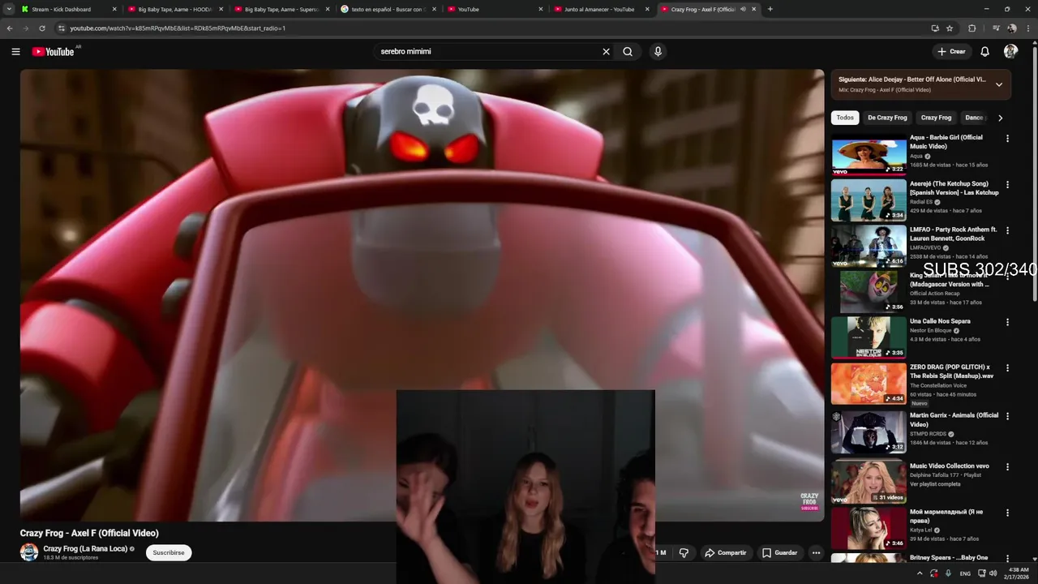Open YouTube notifications bell
Viewport: 1038px width, 584px height.
(984, 52)
